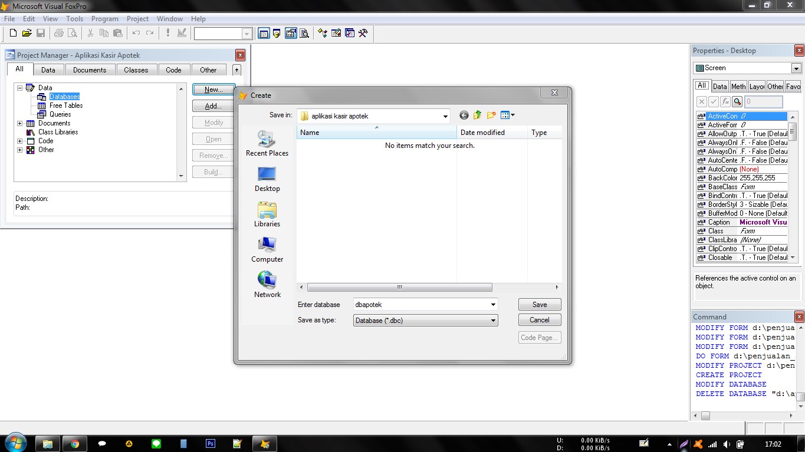805x452 pixels.
Task: Open the Tools menu
Action: pyautogui.click(x=74, y=19)
